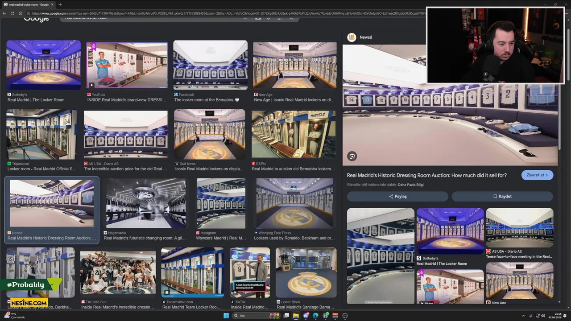
Task: Open the ESPN Marcelo locker thumbnail
Action: (x=294, y=134)
